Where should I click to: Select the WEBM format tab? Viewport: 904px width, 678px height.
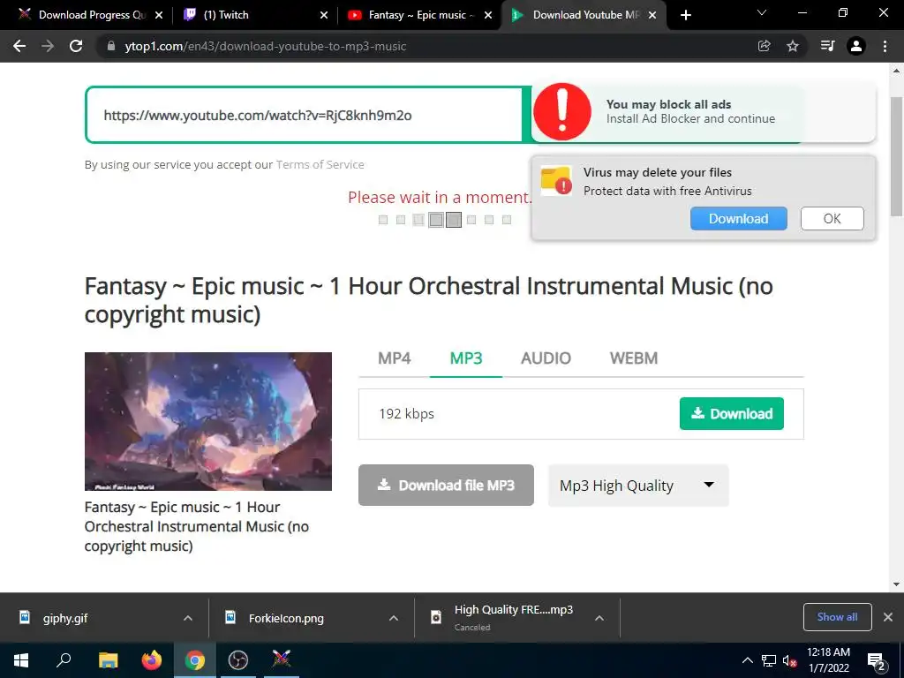[x=634, y=358]
